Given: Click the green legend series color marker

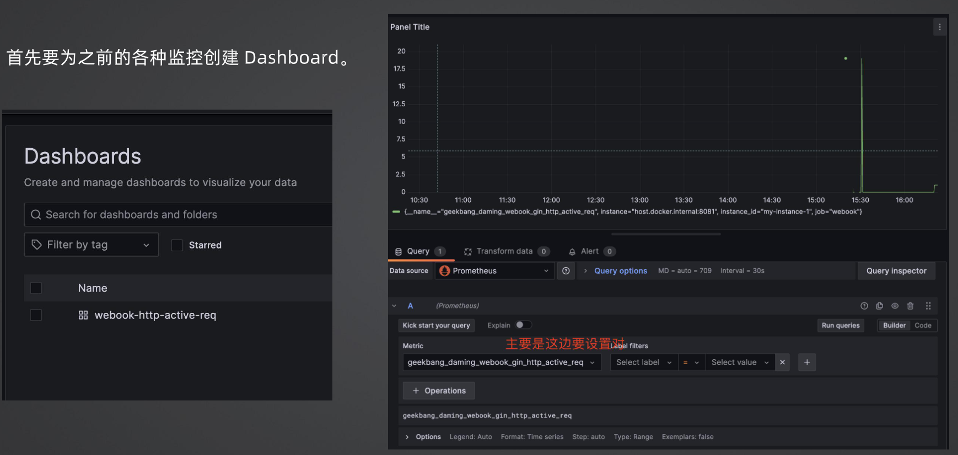Looking at the screenshot, I should point(396,212).
